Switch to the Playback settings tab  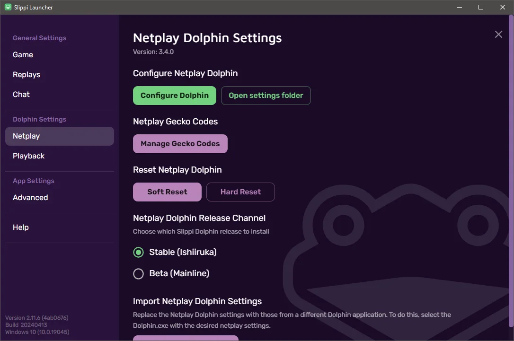click(28, 156)
